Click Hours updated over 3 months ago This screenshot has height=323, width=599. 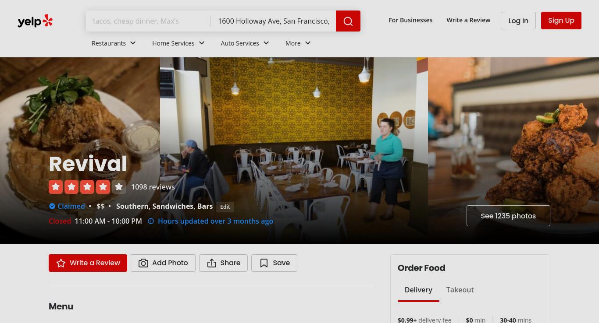pyautogui.click(x=215, y=221)
